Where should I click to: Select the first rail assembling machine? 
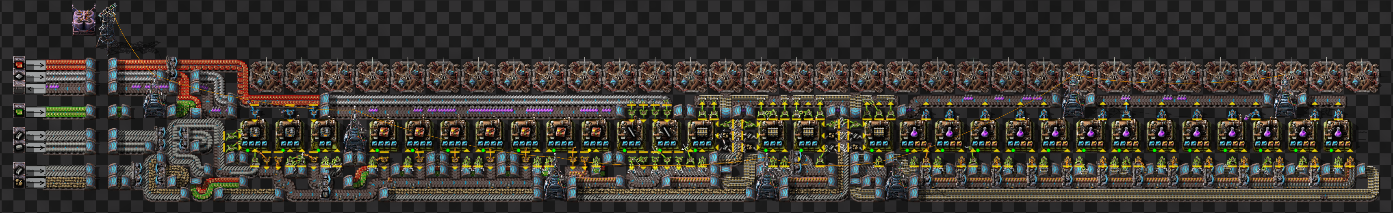tap(701, 136)
